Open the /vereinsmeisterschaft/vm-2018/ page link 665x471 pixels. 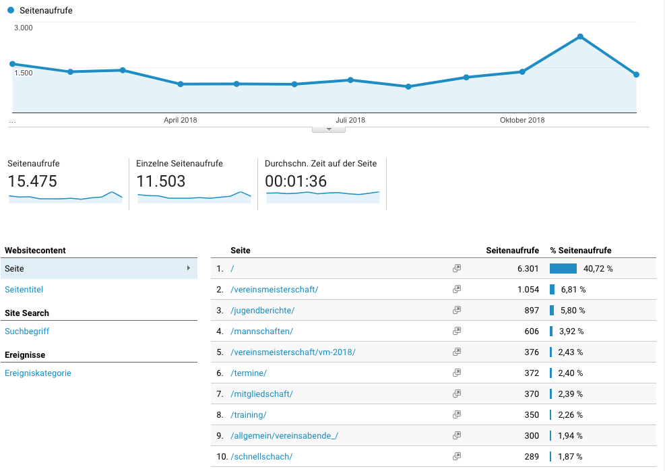293,352
